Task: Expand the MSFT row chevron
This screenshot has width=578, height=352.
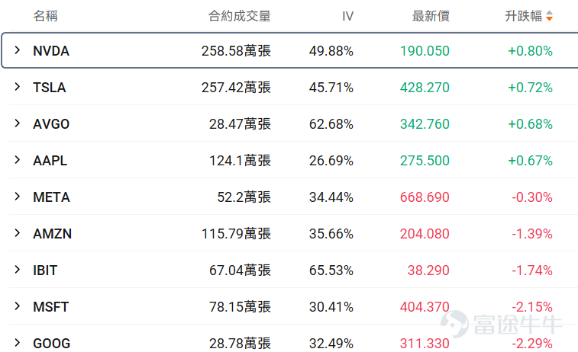Action: point(18,306)
